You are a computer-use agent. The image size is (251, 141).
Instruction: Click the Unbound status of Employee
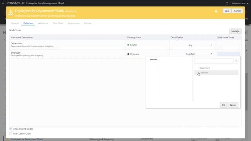point(133,54)
